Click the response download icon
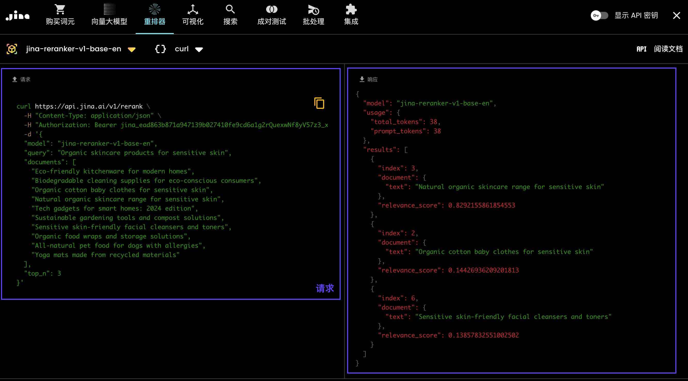This screenshot has width=688, height=381. 362,79
